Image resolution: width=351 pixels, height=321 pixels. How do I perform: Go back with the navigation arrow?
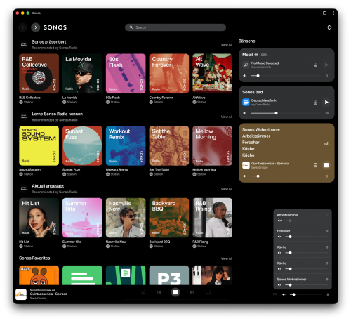click(22, 27)
